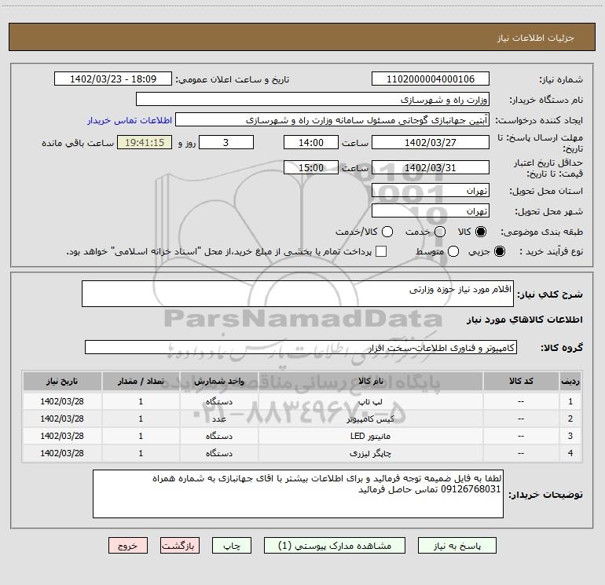This screenshot has height=585, width=605.
Task: Click the نام کالا column header
Action: coord(370,381)
